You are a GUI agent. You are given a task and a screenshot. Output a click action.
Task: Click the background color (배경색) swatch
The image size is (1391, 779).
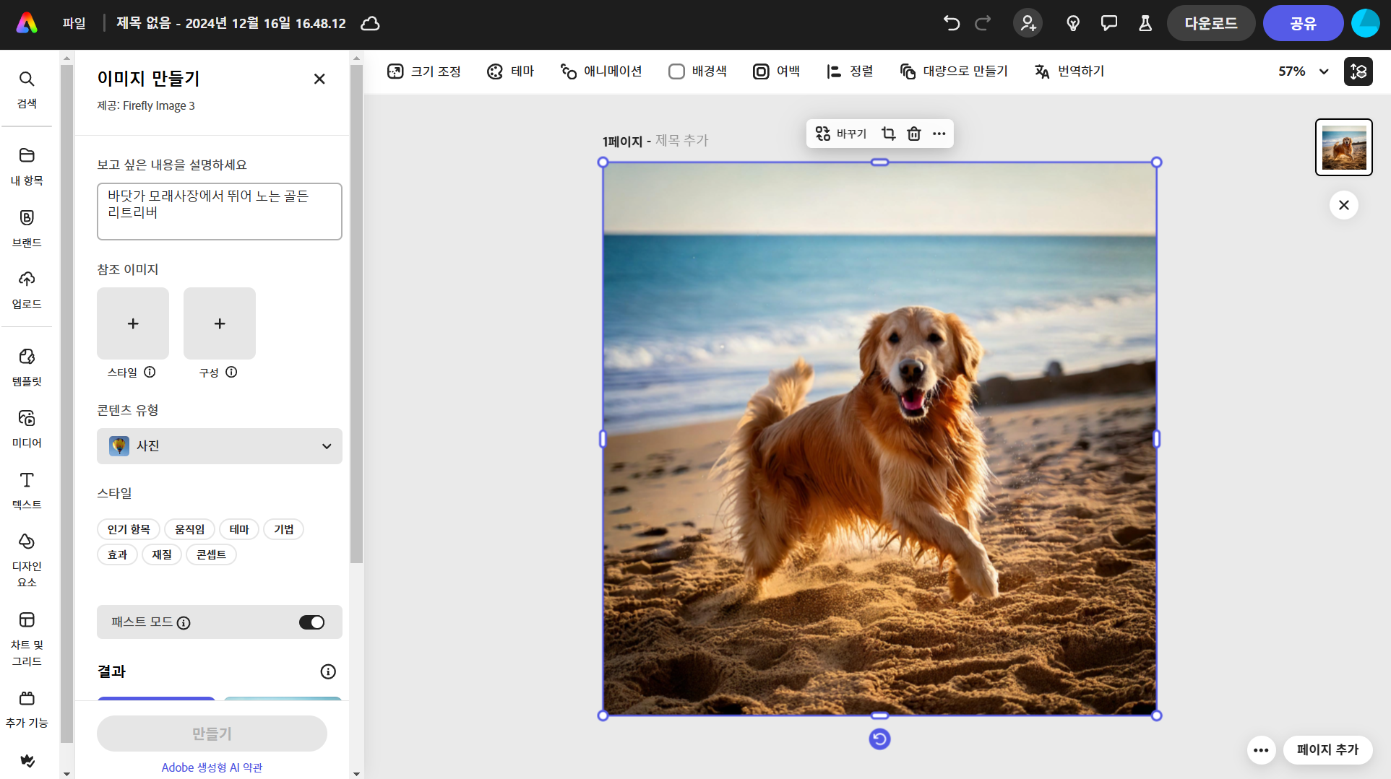(x=676, y=71)
